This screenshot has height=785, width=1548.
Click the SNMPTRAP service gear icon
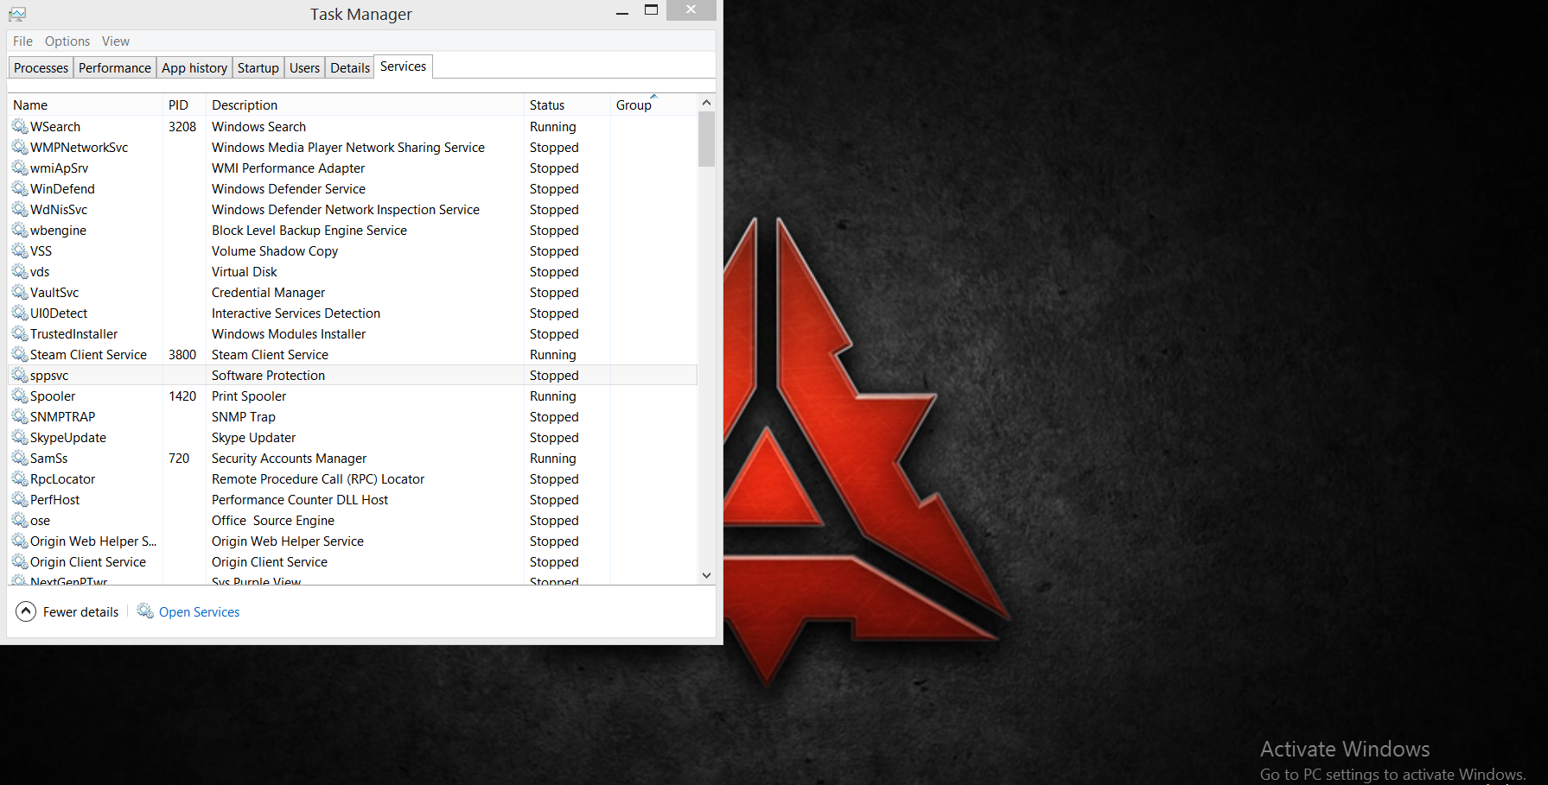point(20,416)
